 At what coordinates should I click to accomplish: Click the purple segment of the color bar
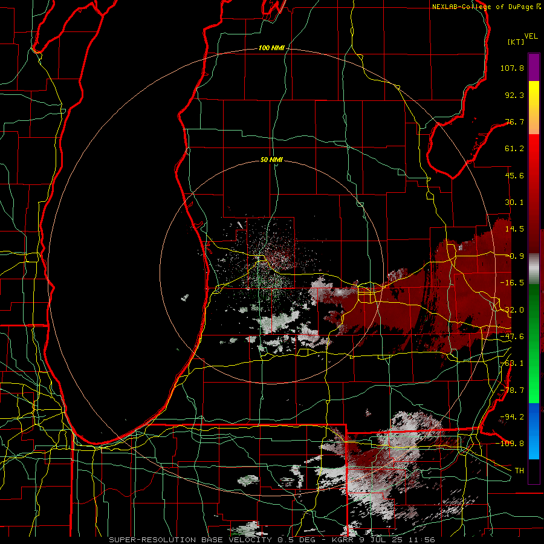[x=534, y=67]
